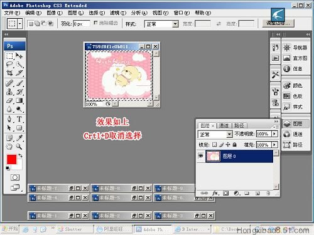
Task: Open the tool preset picker dropdown
Action: point(20,24)
